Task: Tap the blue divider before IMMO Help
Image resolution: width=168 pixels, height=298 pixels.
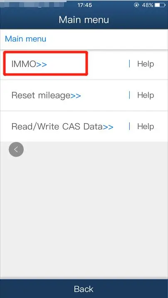Action: point(129,64)
